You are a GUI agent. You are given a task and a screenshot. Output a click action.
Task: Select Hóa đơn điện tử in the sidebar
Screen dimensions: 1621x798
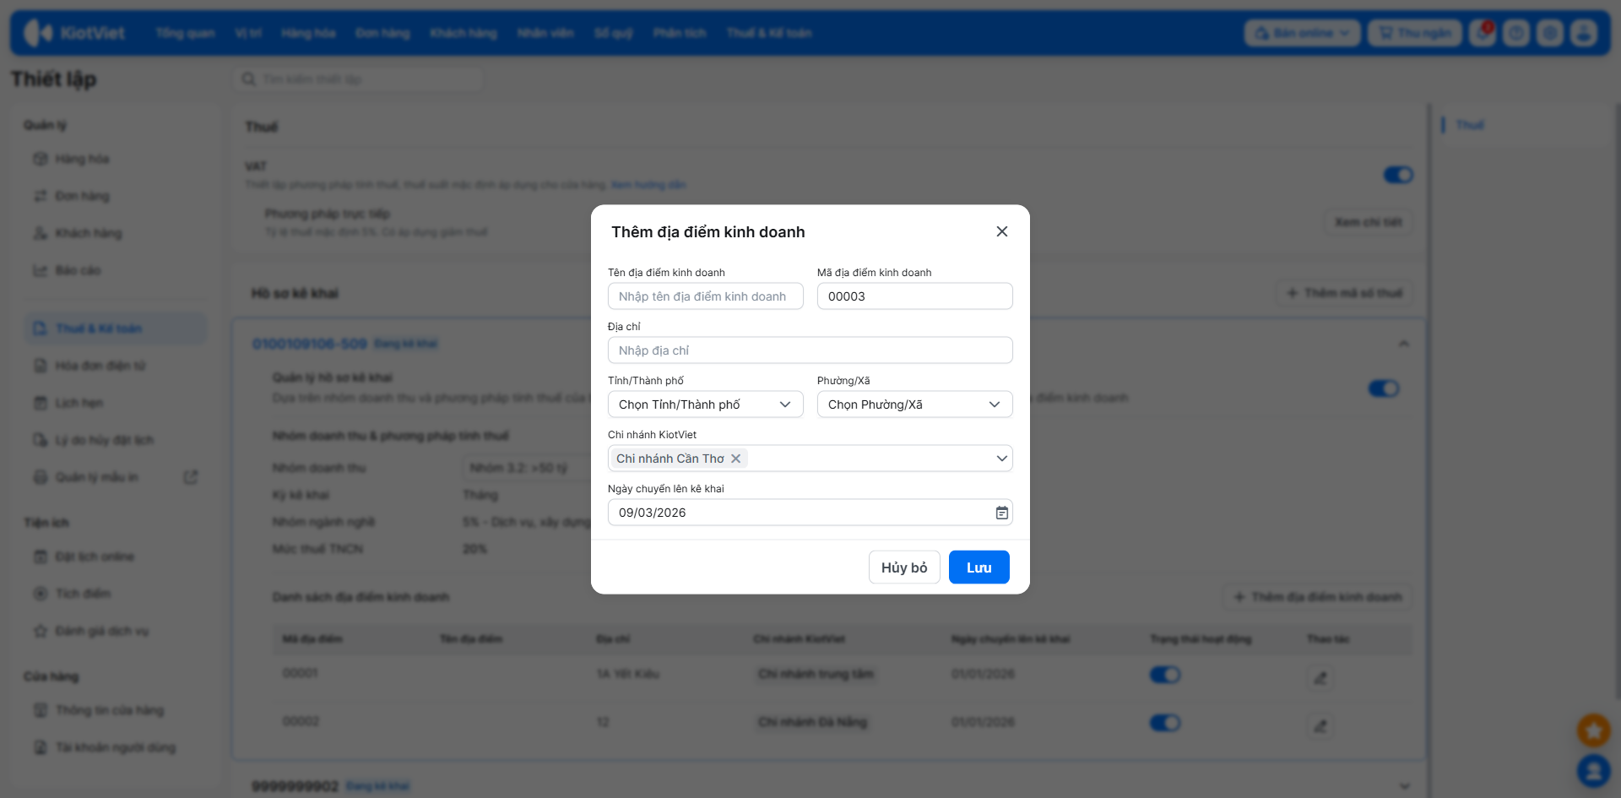(116, 366)
